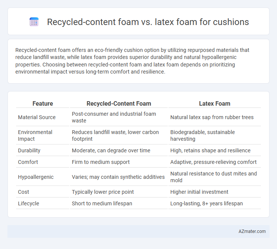
Task: Click 'Biodegradable, sustainable harvesting' cell
Action: [x=214, y=136]
